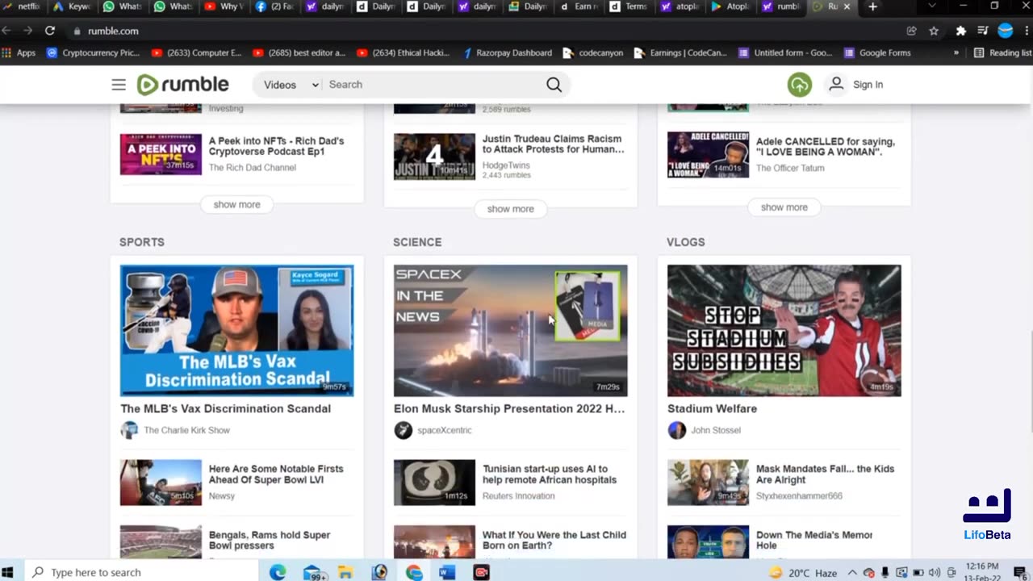The image size is (1033, 581).
Task: Launch Microsoft Edge from the taskbar
Action: (x=278, y=572)
